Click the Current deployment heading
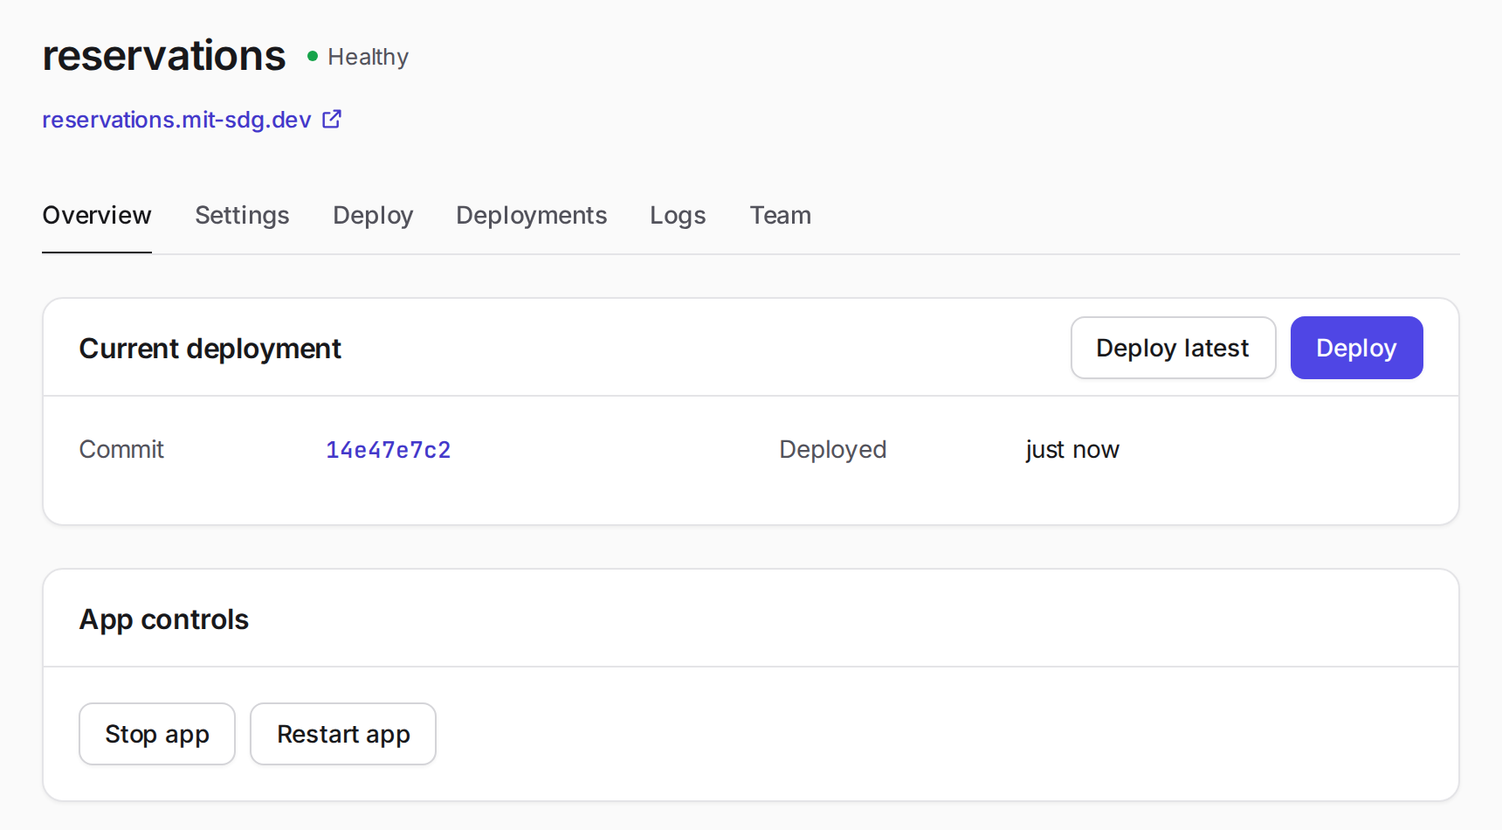 click(210, 349)
